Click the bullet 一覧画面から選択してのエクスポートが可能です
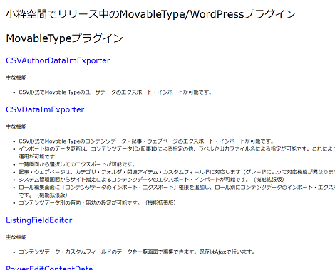The width and height of the screenshot is (335, 270). point(77,164)
